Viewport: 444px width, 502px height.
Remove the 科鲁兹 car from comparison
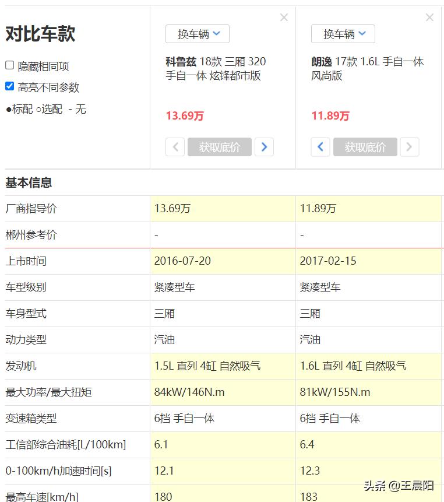284,17
